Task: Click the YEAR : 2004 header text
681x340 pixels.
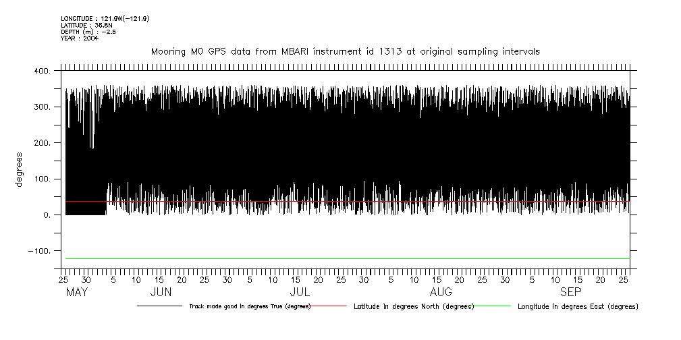Action: tap(80, 38)
